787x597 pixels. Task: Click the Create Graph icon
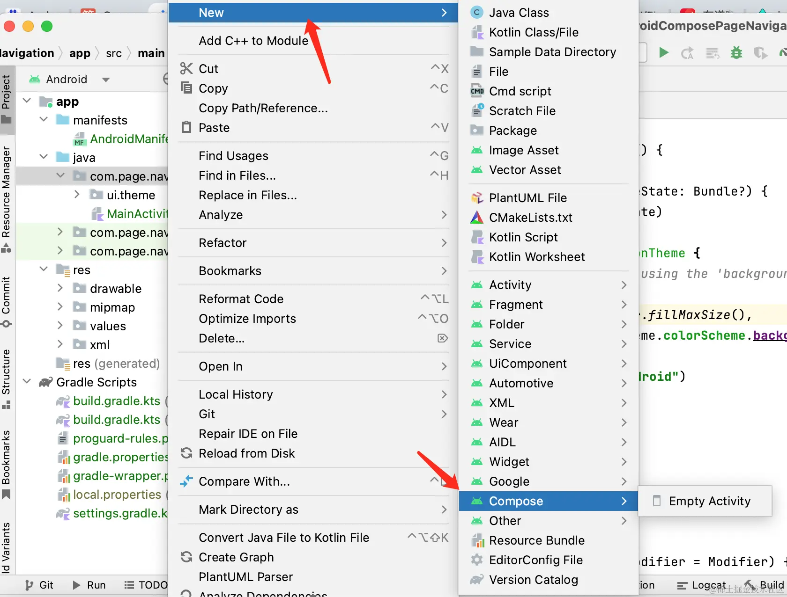186,557
